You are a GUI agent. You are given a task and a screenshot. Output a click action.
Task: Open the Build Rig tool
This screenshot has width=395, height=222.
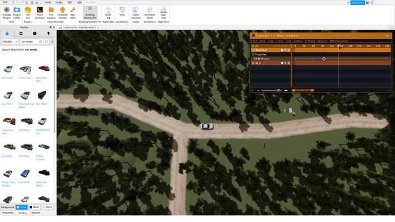point(109,13)
